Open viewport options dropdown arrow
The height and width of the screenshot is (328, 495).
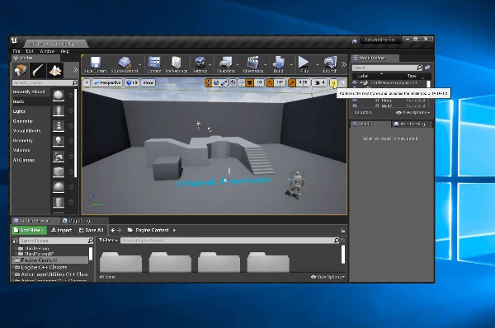click(87, 83)
